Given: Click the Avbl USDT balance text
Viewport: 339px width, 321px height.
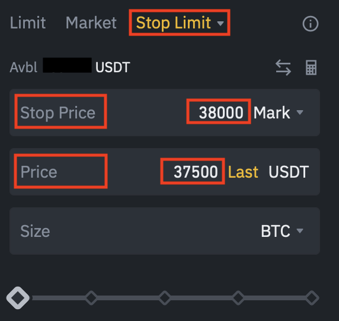Looking at the screenshot, I should point(69,67).
